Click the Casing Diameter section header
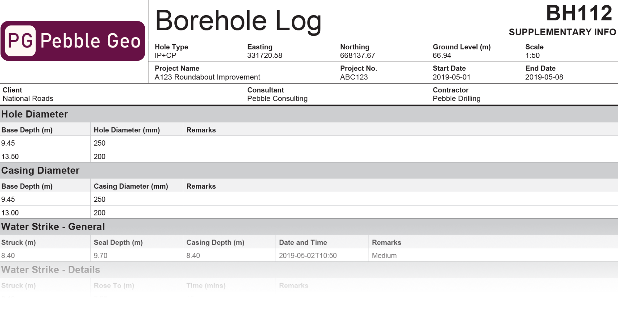This screenshot has height=309, width=618. click(x=309, y=171)
